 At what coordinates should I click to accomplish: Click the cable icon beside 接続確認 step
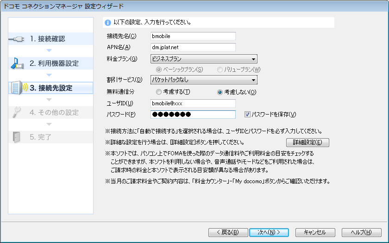point(17,39)
